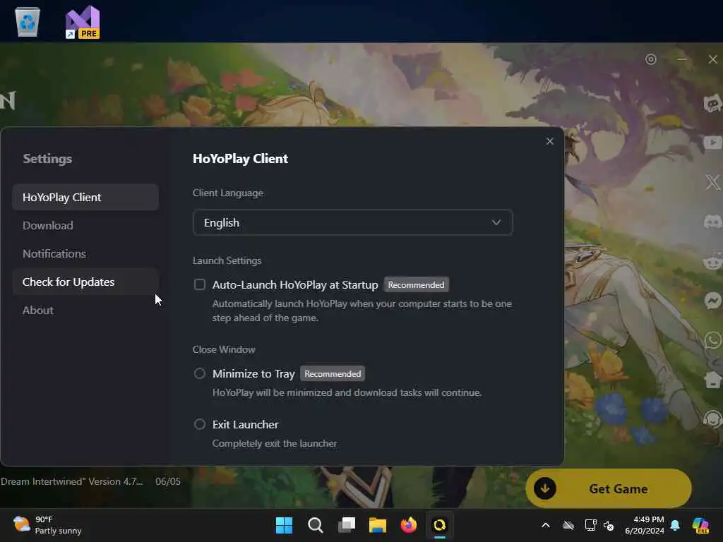Image resolution: width=723 pixels, height=542 pixels.
Task: Open the X (Twitter) link in sidebar
Action: point(713,182)
